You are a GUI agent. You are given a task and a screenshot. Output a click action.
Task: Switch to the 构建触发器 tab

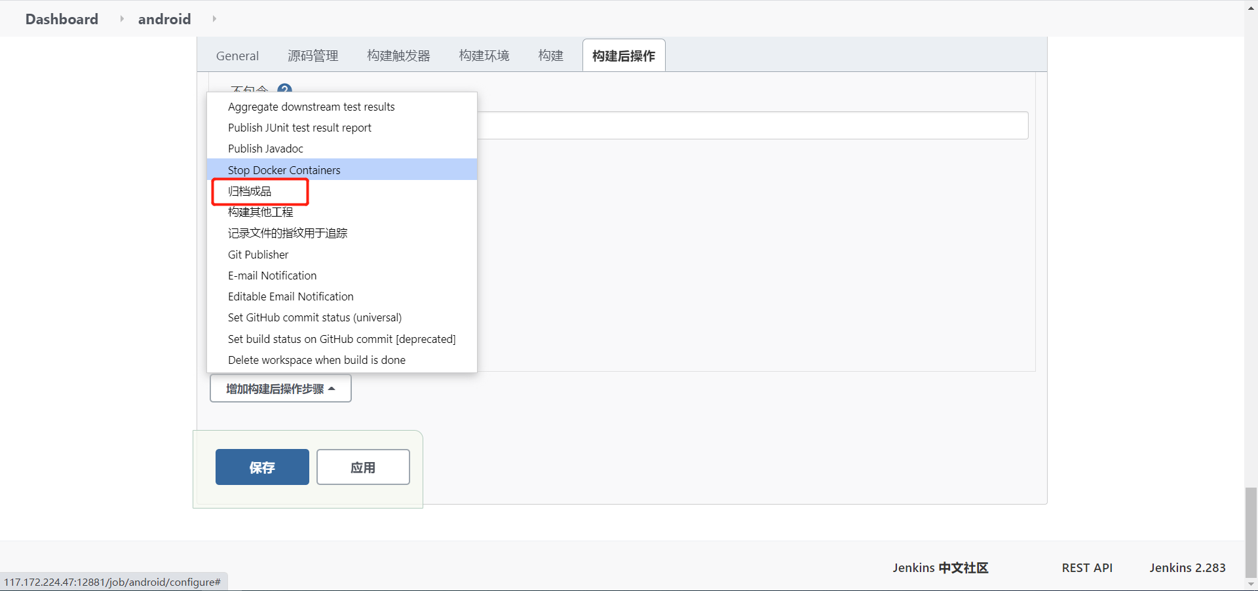coord(398,56)
